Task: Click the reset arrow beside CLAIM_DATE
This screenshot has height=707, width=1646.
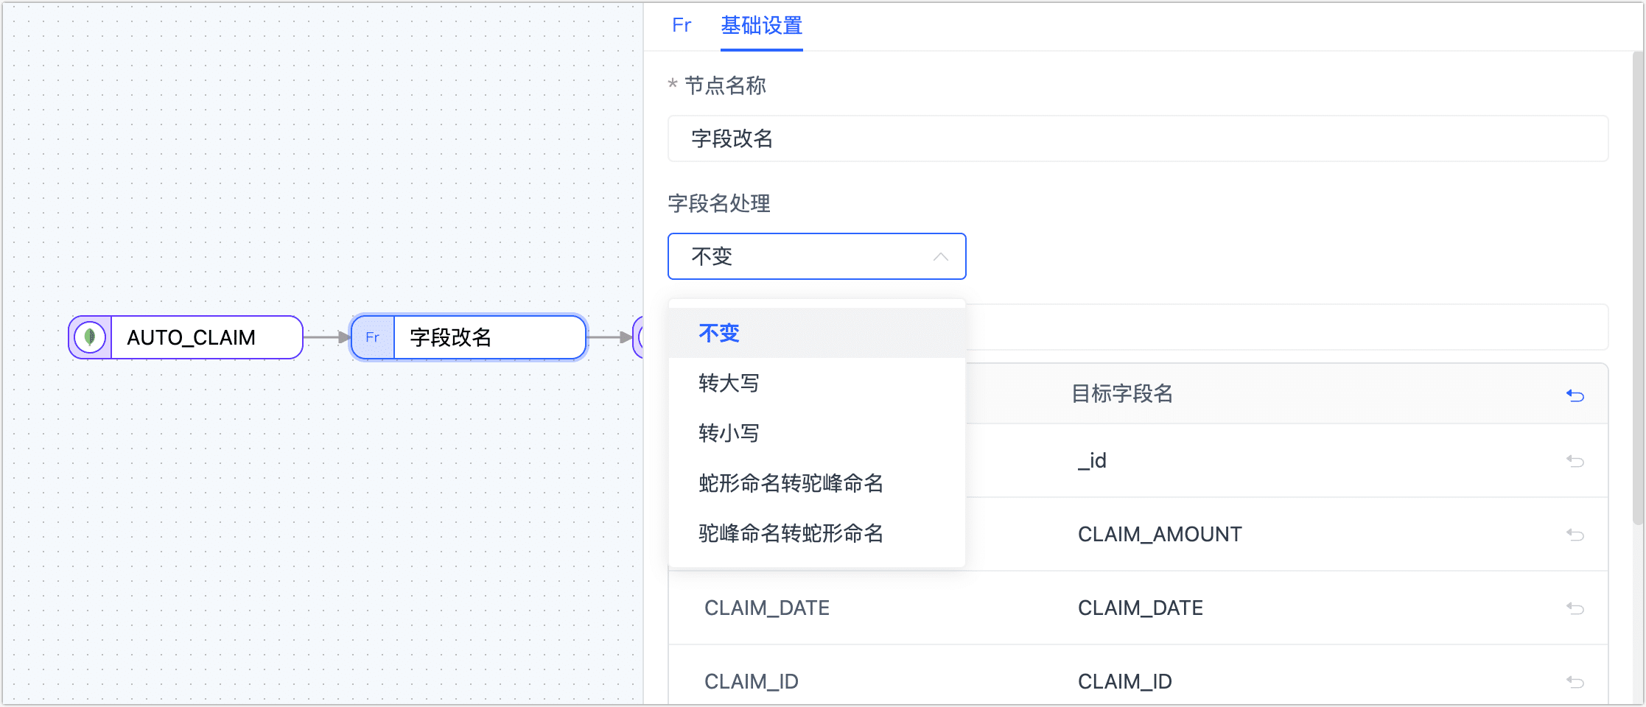Action: coord(1576,608)
